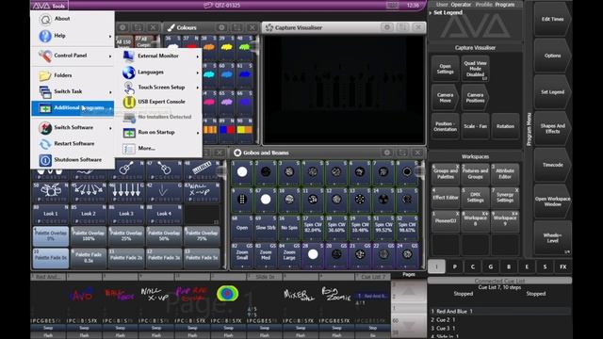The image size is (603, 339).
Task: Select the P attribute bank
Action: (454, 266)
